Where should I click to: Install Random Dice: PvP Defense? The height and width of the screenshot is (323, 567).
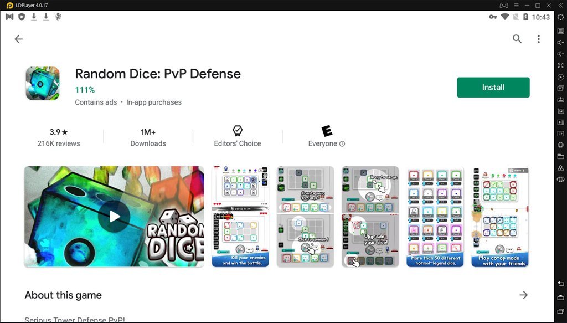point(493,87)
